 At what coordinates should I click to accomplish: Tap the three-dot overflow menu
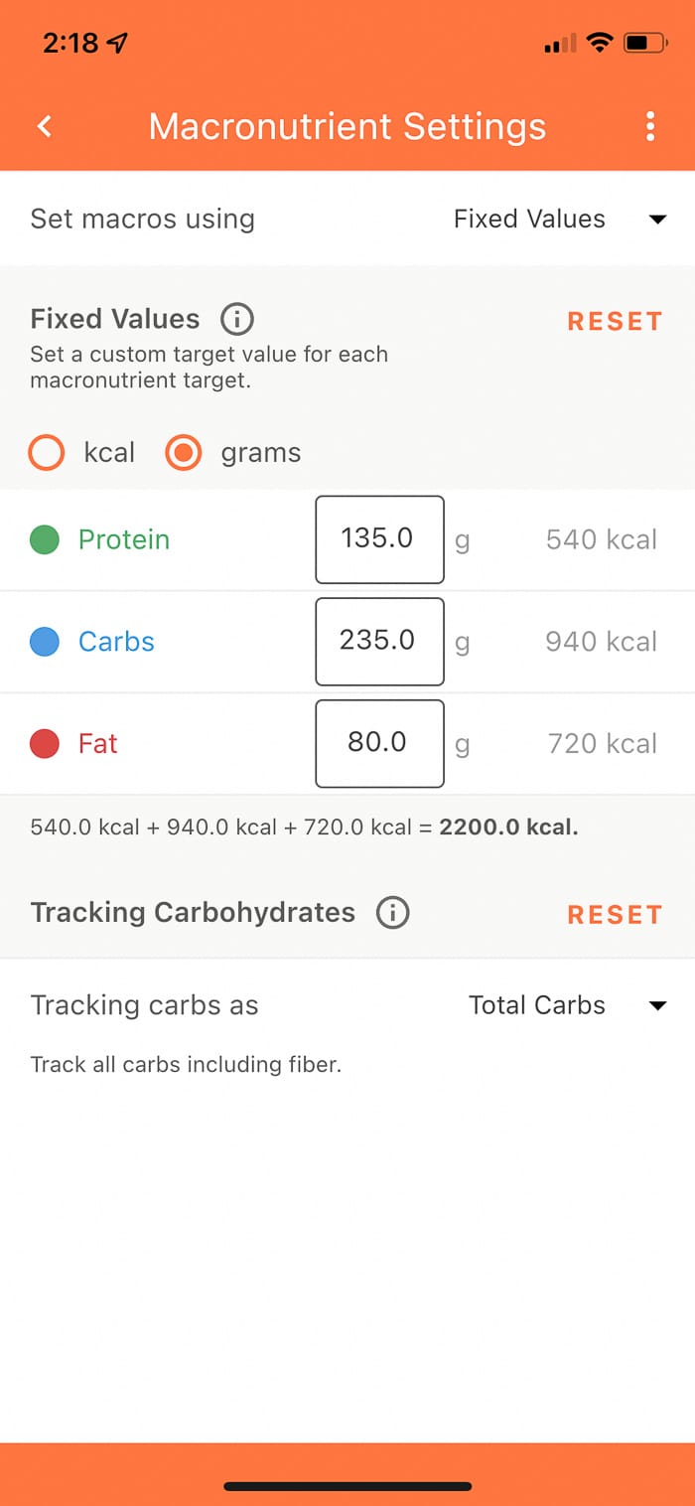[x=650, y=126]
